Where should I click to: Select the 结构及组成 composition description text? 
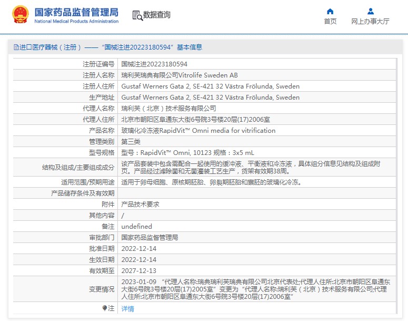(x=251, y=167)
